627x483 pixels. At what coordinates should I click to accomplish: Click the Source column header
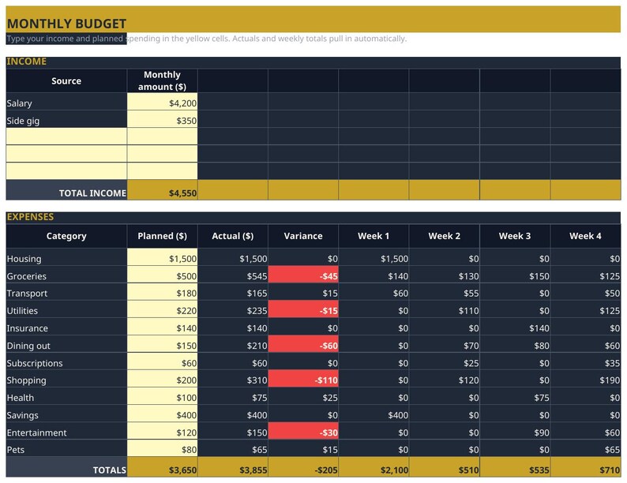tap(66, 80)
